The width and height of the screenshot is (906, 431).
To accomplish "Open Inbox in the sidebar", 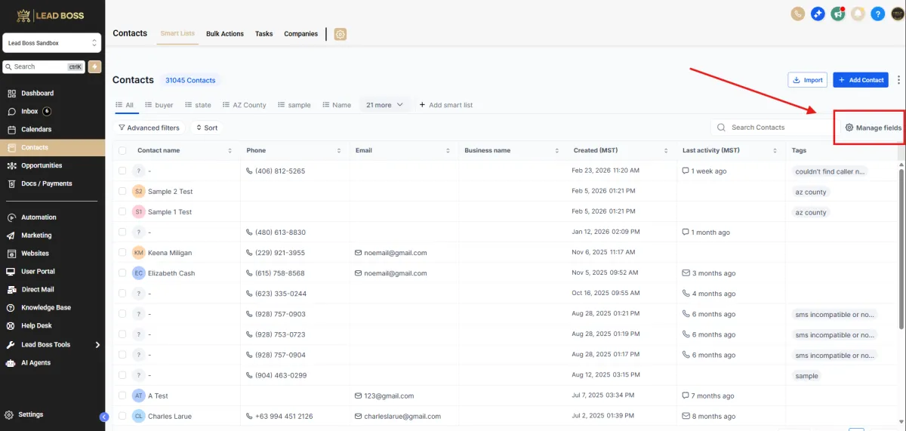I will click(29, 112).
